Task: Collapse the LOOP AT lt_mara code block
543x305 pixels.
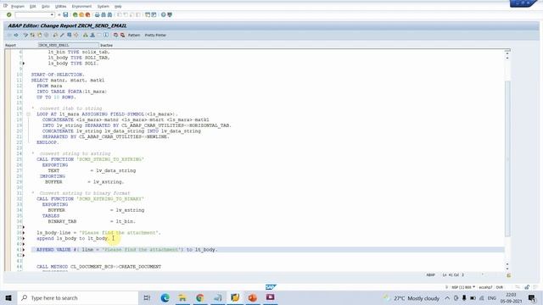Action: point(28,114)
